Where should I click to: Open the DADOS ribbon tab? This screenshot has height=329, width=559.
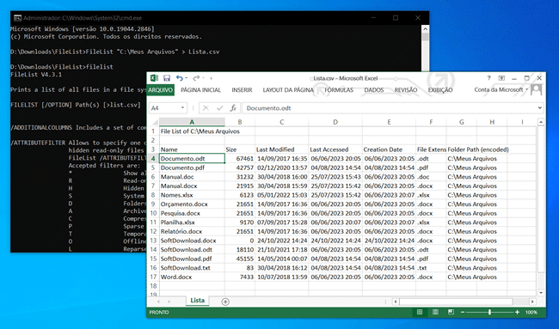point(373,90)
